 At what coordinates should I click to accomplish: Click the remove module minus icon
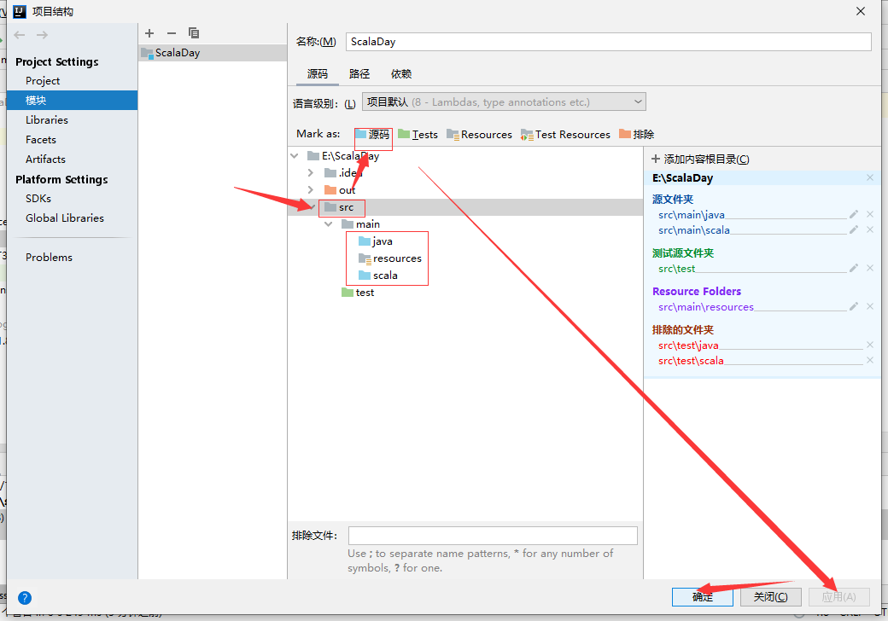click(172, 33)
